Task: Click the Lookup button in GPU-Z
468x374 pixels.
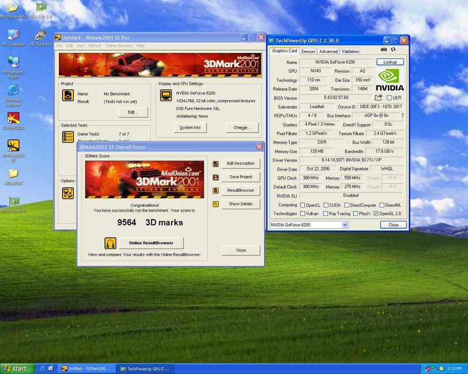Action: pos(390,62)
